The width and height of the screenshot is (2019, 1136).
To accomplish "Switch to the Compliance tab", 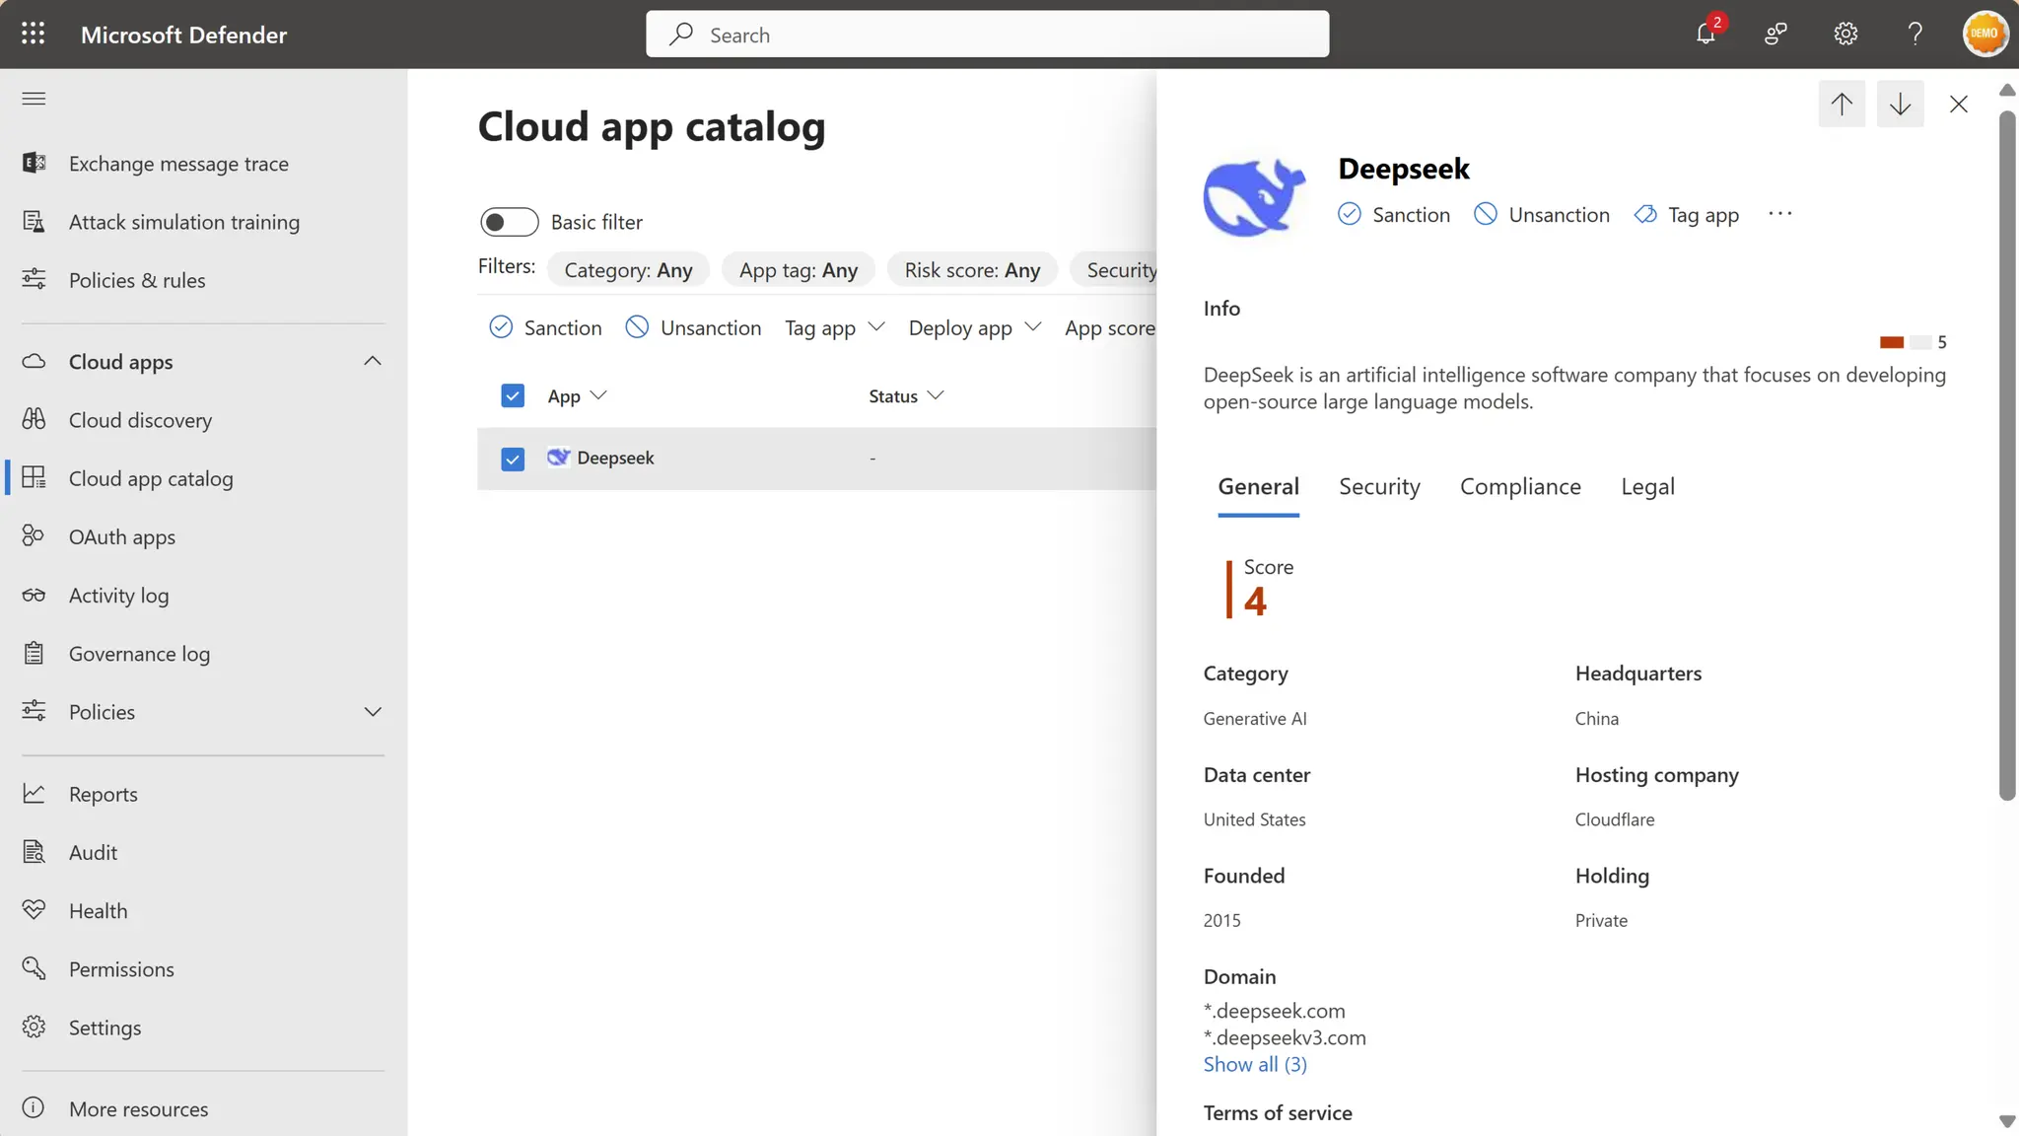I will 1519,487.
